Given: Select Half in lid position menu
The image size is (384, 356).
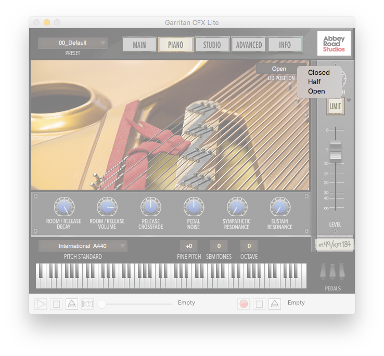Looking at the screenshot, I should (319, 82).
